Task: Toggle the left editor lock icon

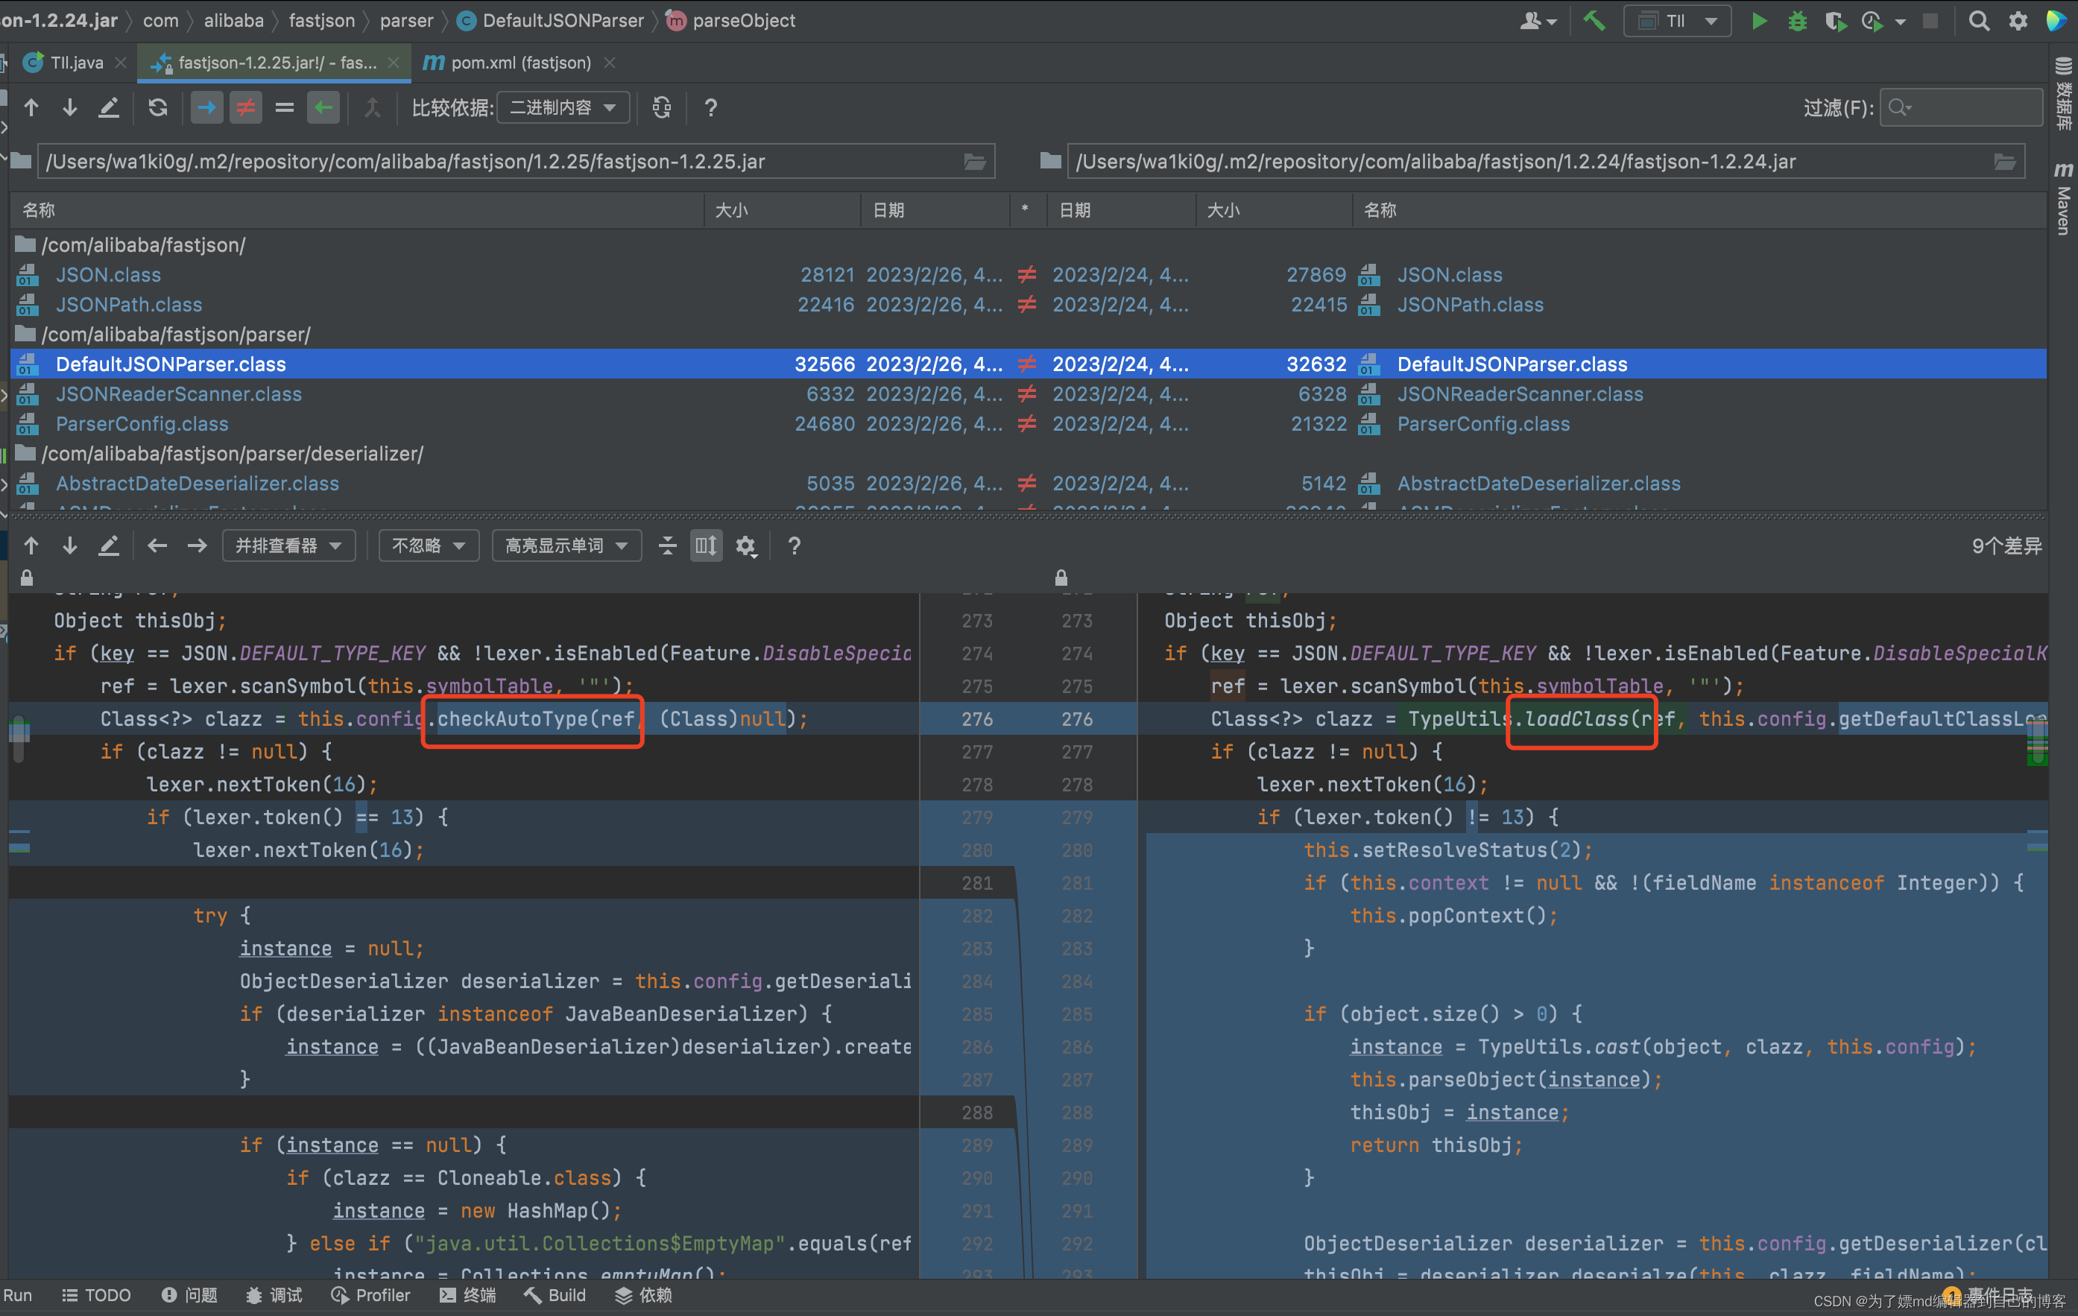Action: tap(27, 578)
